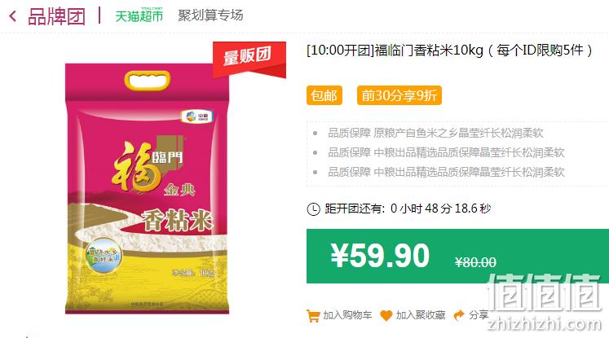
Task: Click the product title 福临门香粘米10kg
Action: (x=449, y=50)
